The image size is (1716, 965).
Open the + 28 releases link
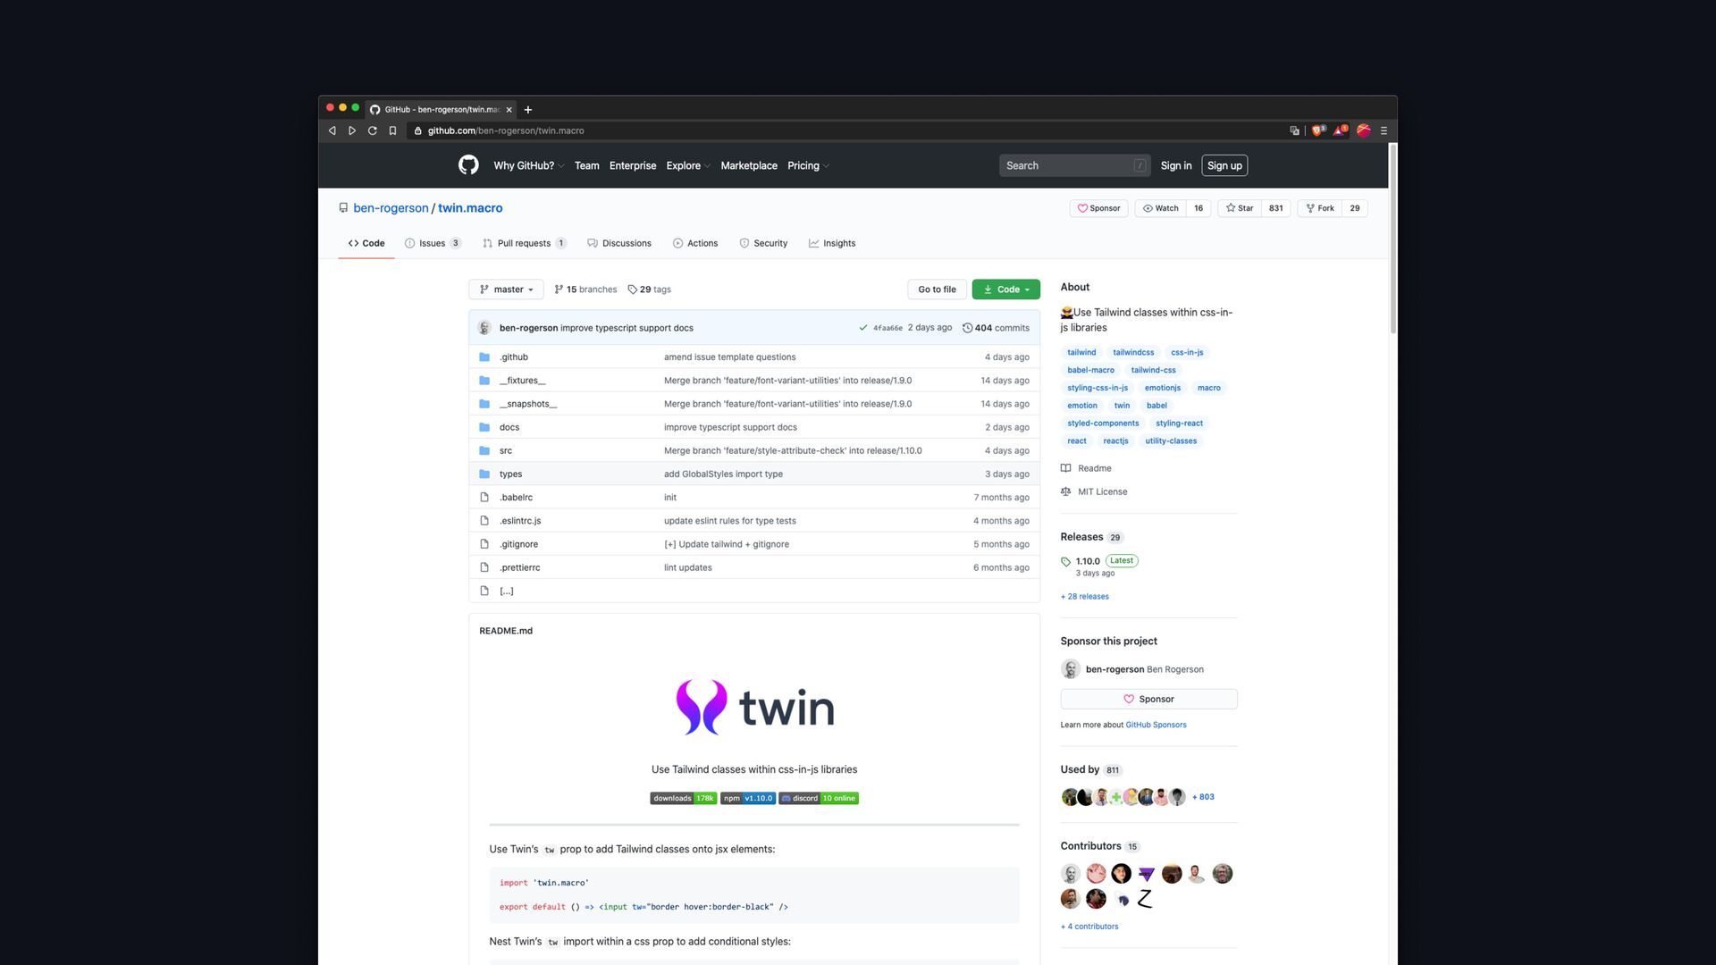pyautogui.click(x=1084, y=596)
